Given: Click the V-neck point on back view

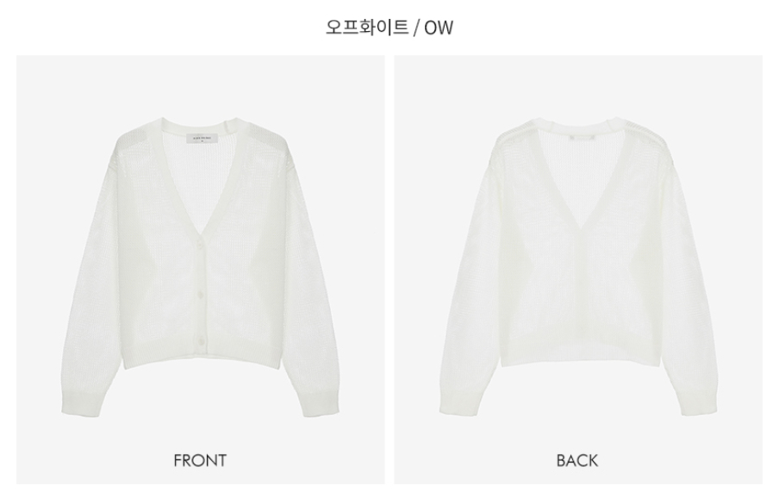Looking at the screenshot, I should [579, 228].
